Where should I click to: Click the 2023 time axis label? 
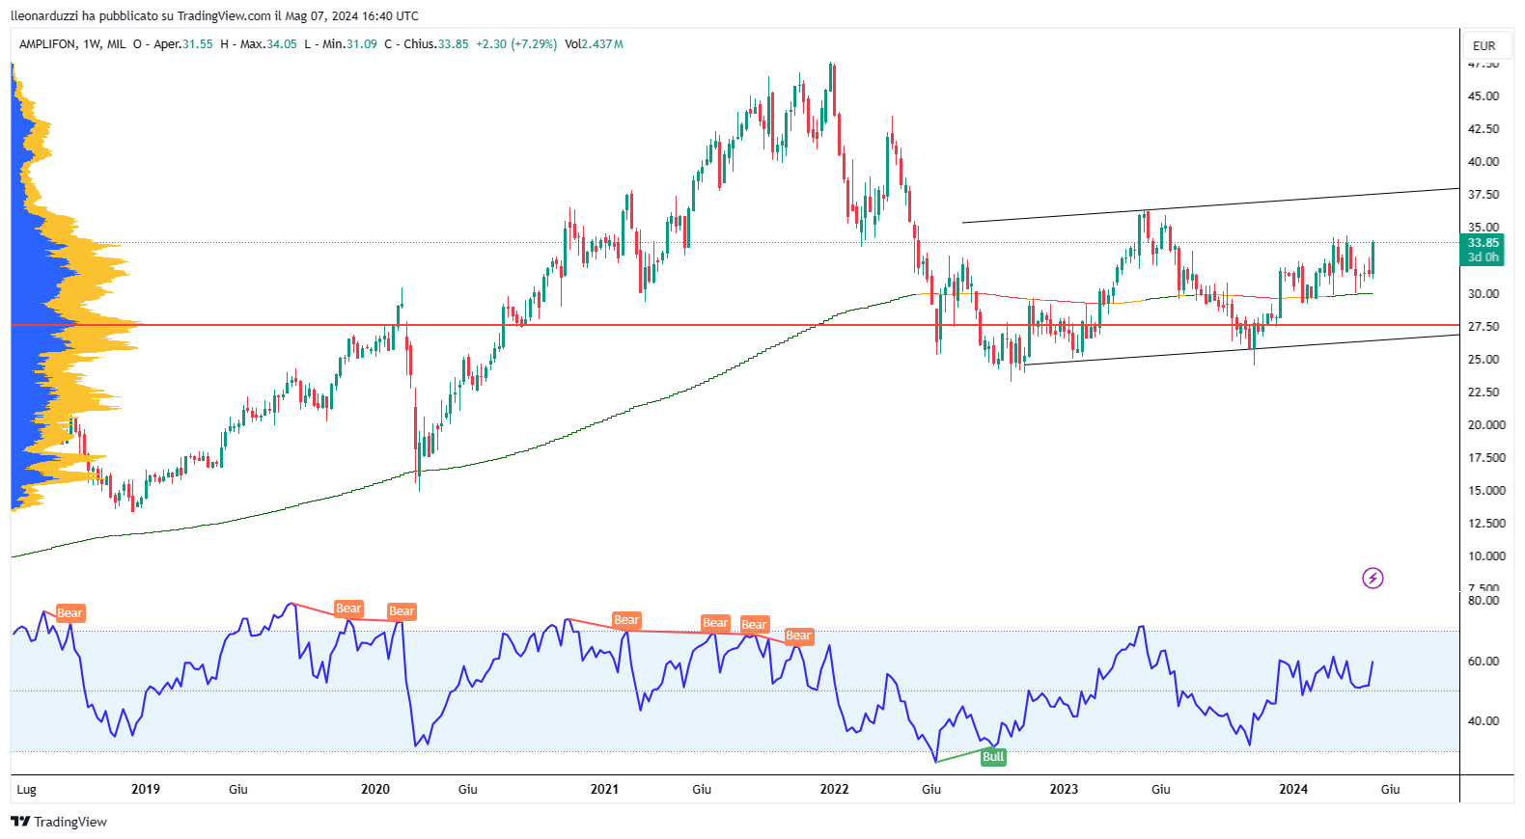point(1064,789)
